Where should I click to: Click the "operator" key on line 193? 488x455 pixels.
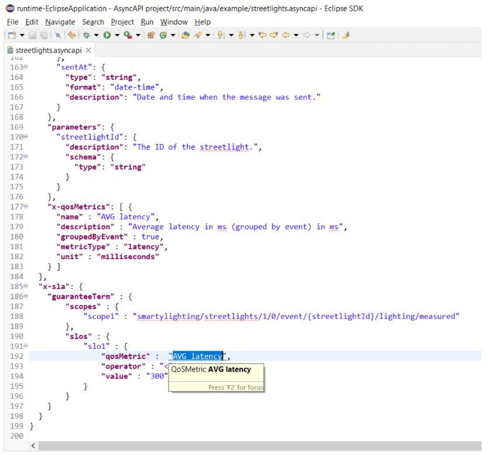click(x=124, y=366)
